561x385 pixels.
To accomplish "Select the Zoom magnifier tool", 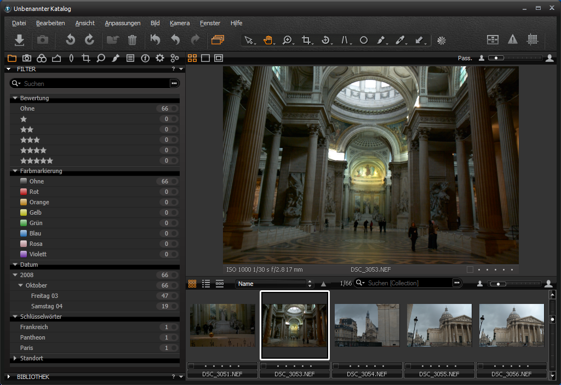I will (287, 40).
